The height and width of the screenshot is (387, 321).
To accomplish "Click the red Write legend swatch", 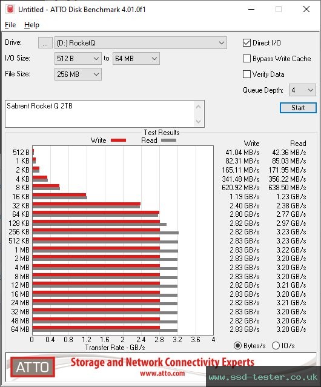I will tap(119, 140).
